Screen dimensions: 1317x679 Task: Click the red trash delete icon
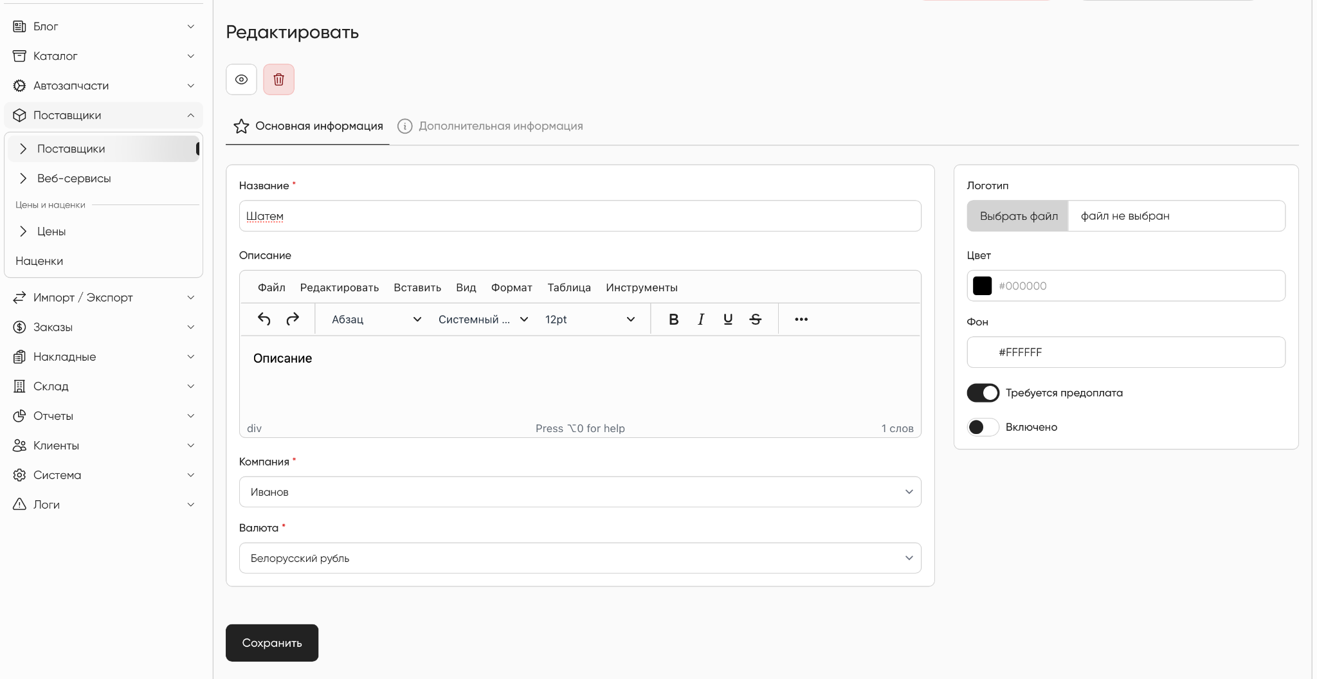coord(278,80)
